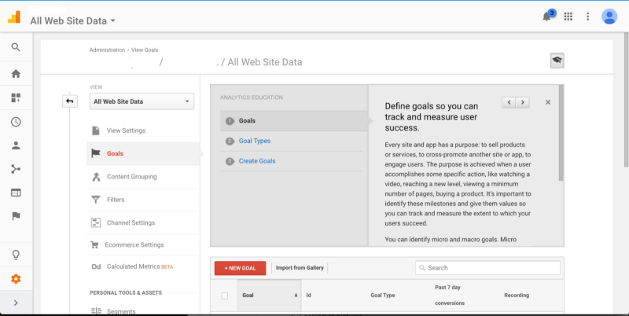Tick the select-all checkbox in goals table

tap(225, 296)
